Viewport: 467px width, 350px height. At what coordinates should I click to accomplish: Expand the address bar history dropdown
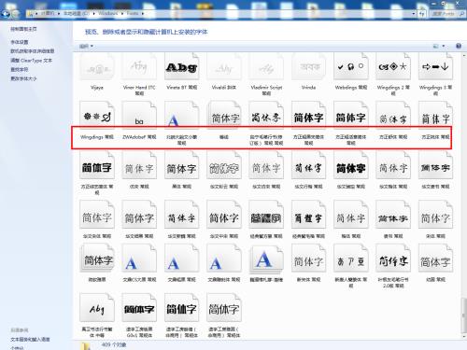[414, 14]
